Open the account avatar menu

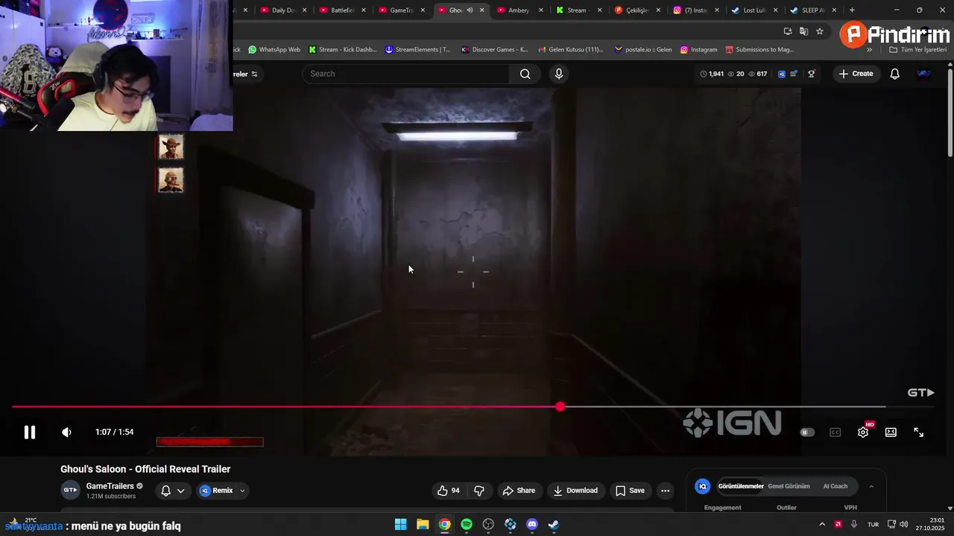point(924,74)
